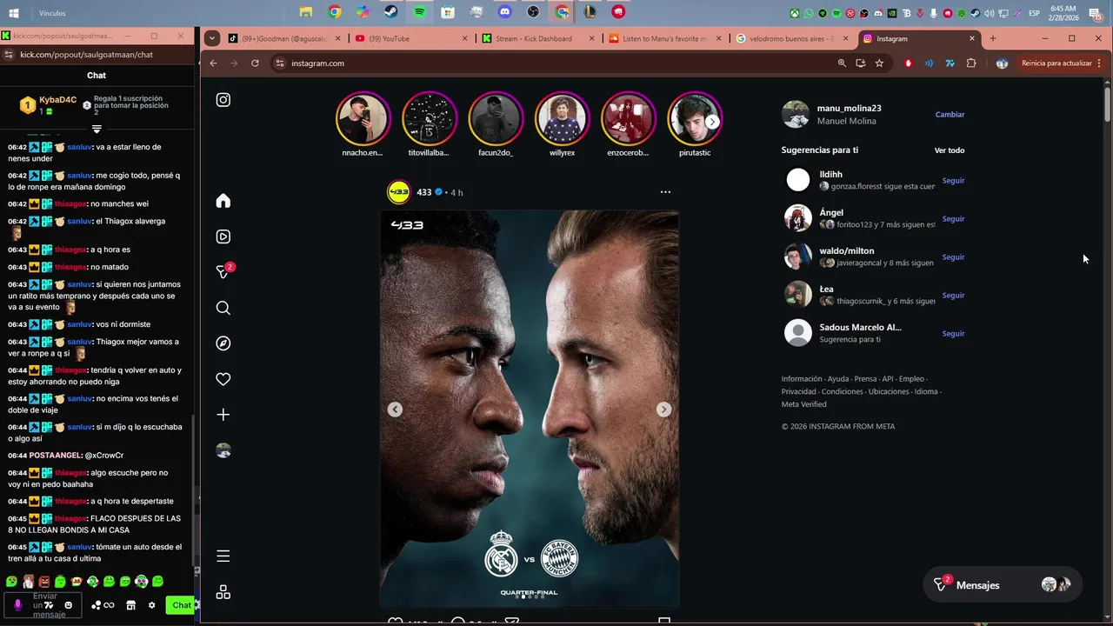Viewport: 1113px width, 626px height.
Task: Follow Sadous Marcelo Al...
Action: 953,334
